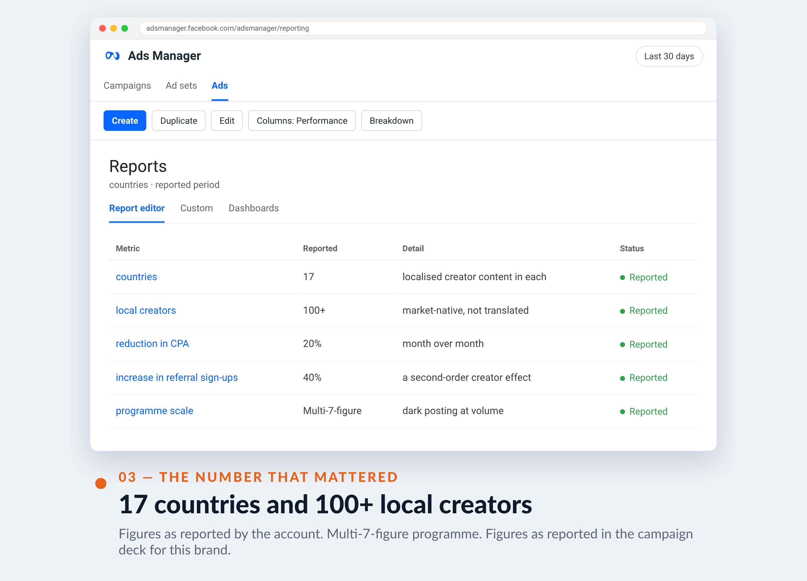The image size is (807, 581).
Task: Click the Reports heading
Action: (x=138, y=166)
